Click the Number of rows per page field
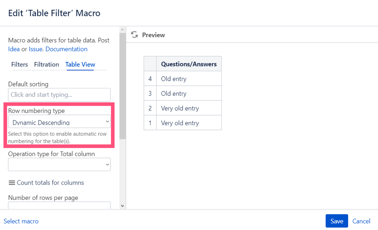Screen dimensions: 378x230 coord(59,205)
